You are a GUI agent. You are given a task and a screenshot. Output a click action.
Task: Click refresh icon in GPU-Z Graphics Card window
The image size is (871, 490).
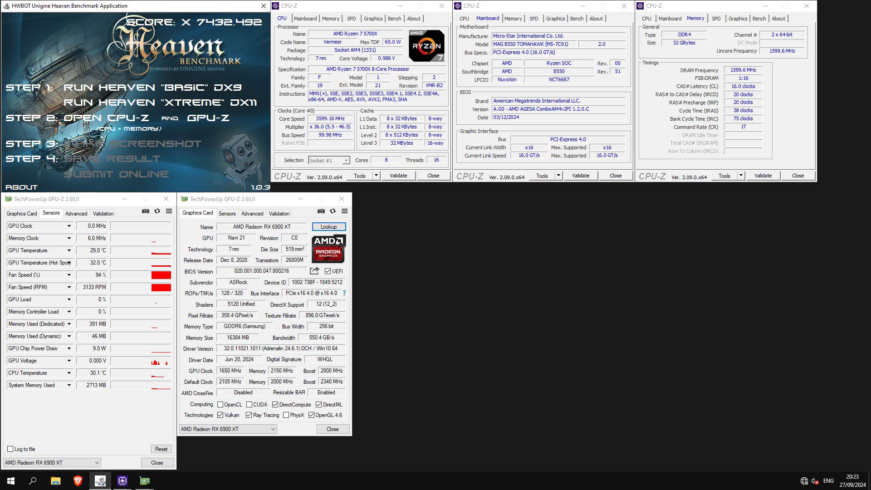click(333, 211)
